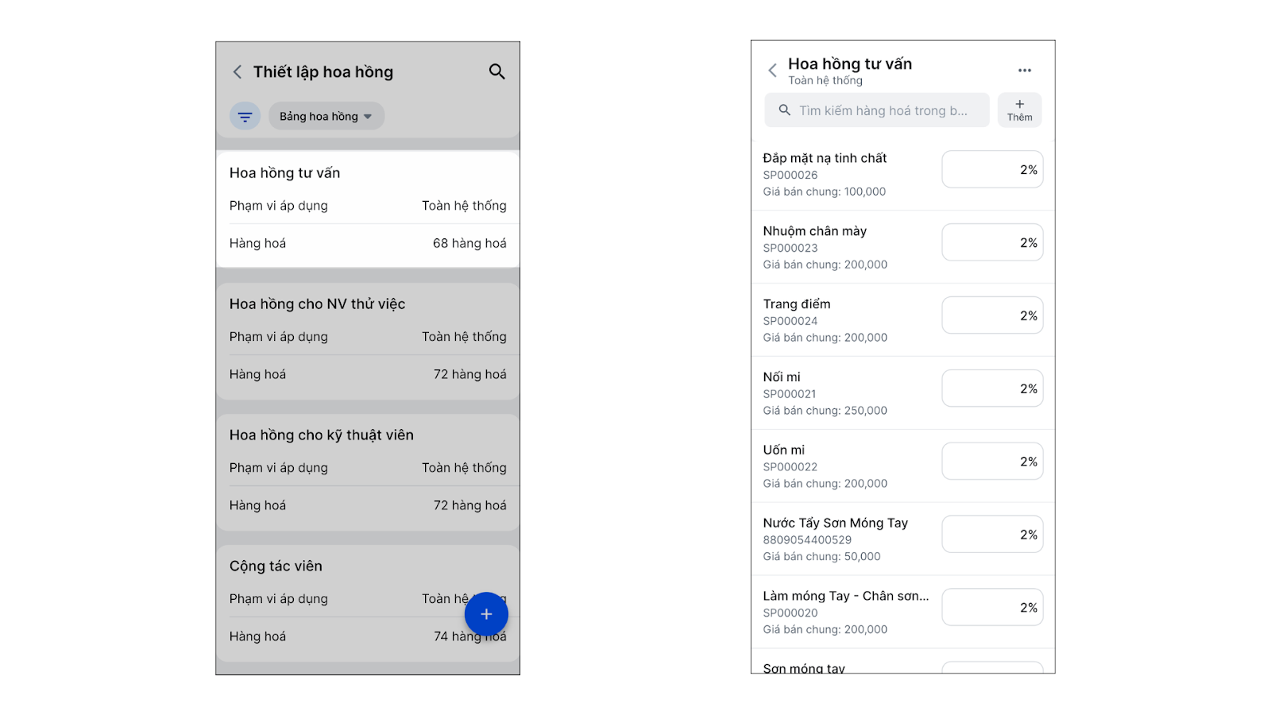1271x715 pixels.
Task: Open search in Thiết lập hoa hồng header
Action: [x=497, y=71]
